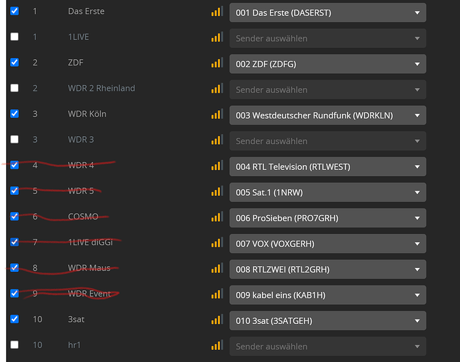Screen dimensions: 460x362
Task: Disable the WDR Event checkbox
Action: click(15, 293)
